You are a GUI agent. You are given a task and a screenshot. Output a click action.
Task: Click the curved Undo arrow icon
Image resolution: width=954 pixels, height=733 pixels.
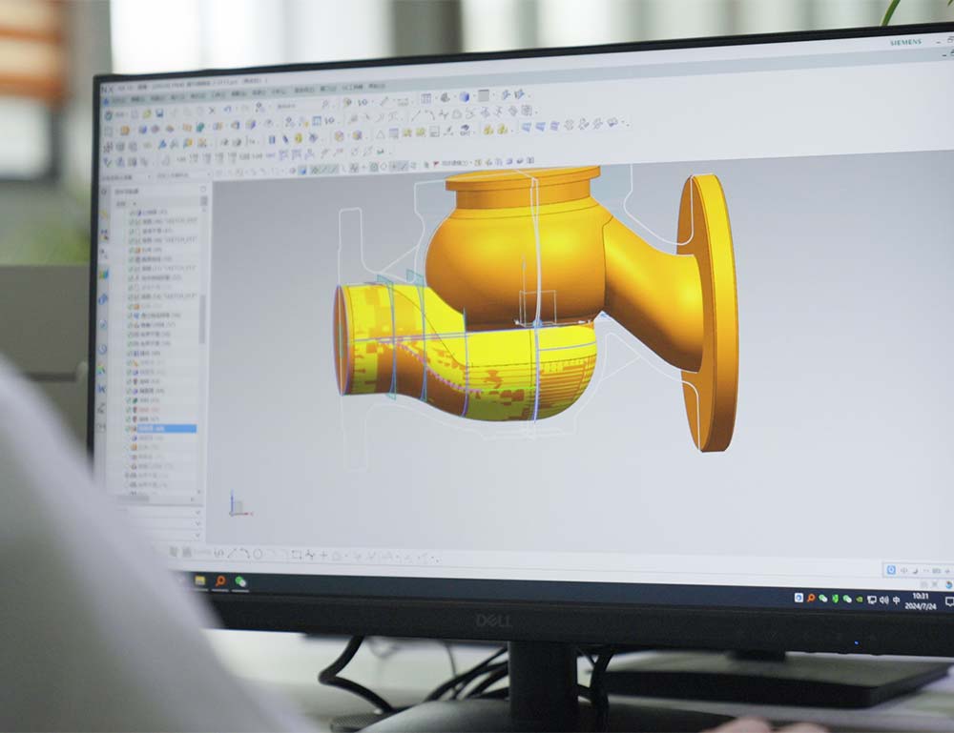(x=228, y=110)
